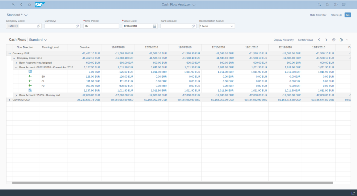Click the horizontal table scrollbar

172,183
